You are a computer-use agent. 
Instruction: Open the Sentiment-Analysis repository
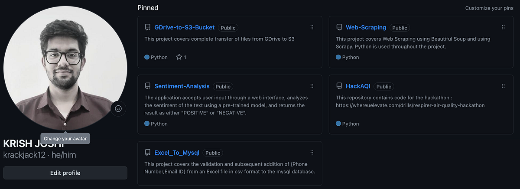182,86
